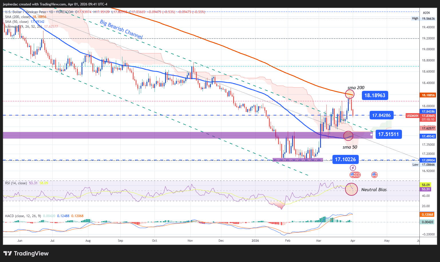Select the circle on the RSI panel
The width and height of the screenshot is (440, 262).
tap(351, 189)
